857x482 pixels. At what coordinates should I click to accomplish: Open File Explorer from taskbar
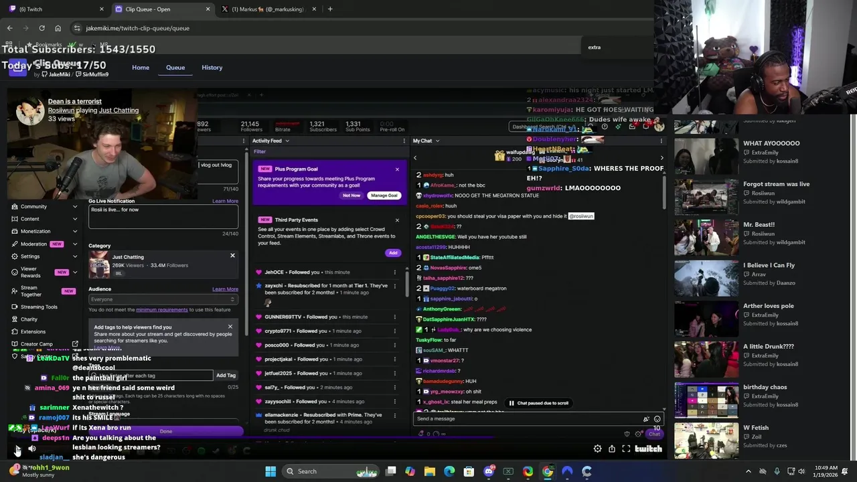coord(430,471)
